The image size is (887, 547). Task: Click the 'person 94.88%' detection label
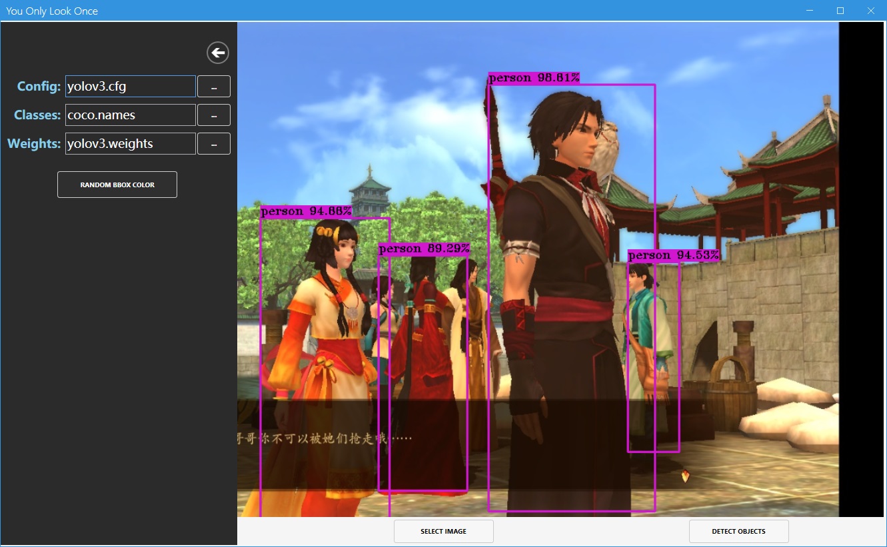pyautogui.click(x=307, y=211)
